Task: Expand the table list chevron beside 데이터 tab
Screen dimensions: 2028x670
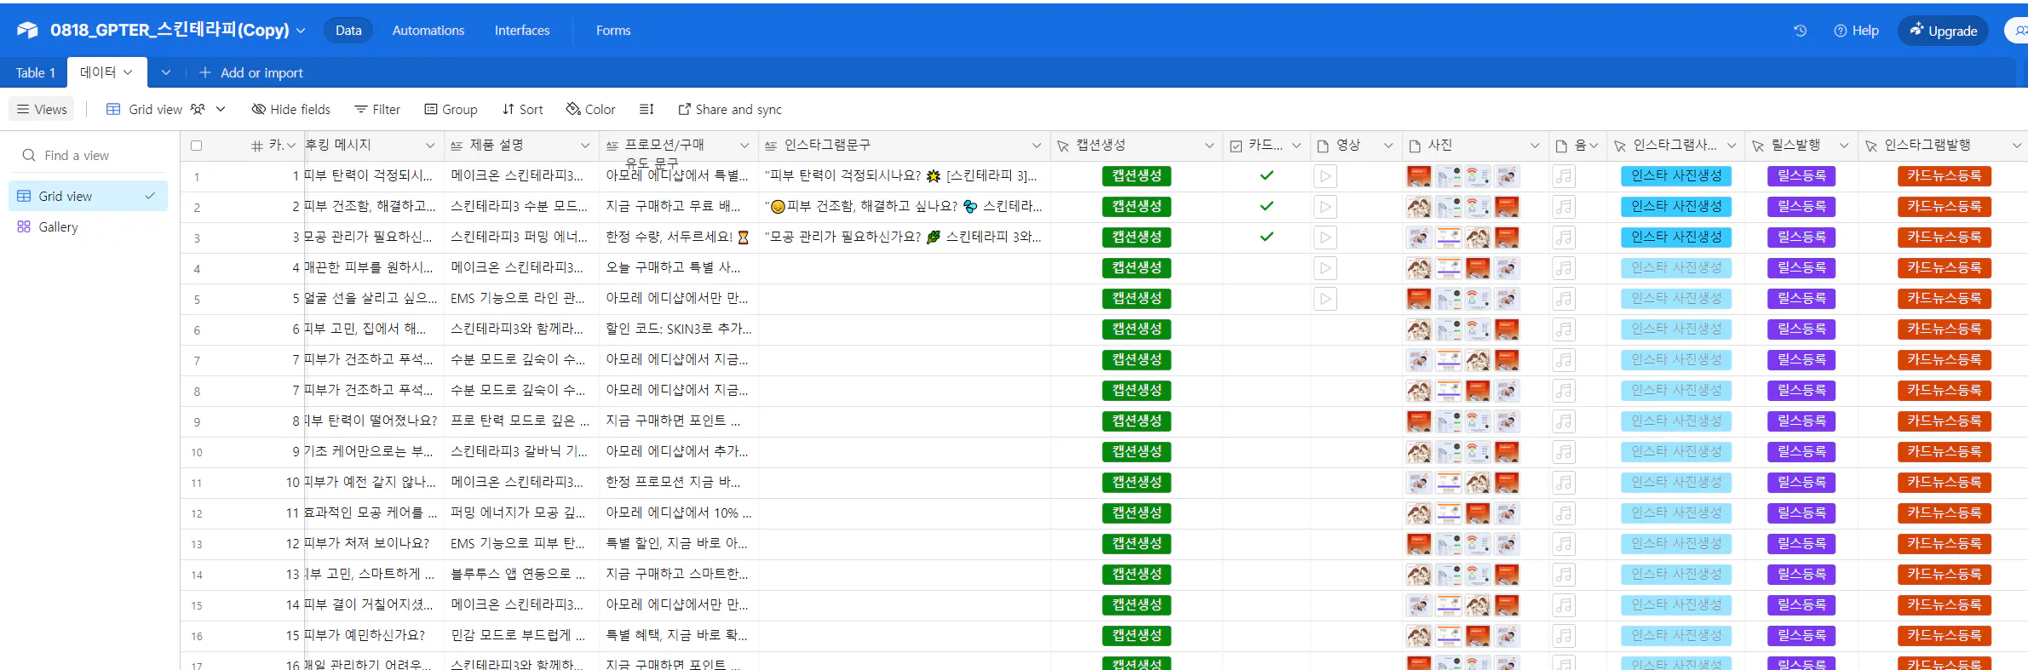Action: pyautogui.click(x=166, y=72)
